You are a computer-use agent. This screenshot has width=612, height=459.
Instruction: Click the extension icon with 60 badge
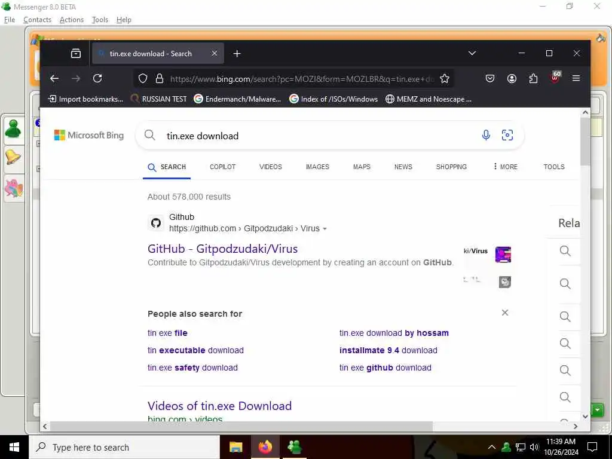click(555, 77)
